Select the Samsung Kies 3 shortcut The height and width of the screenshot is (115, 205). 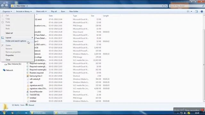coord(36,76)
